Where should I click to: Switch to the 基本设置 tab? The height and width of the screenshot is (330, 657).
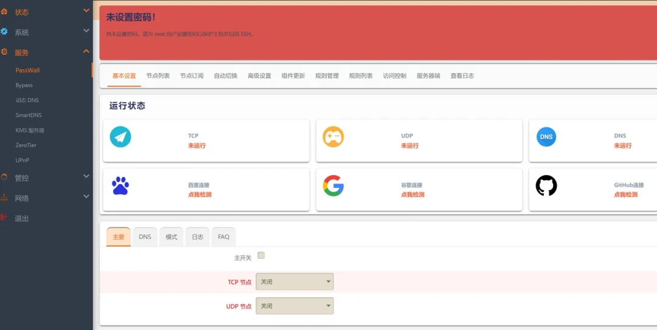[x=124, y=76]
